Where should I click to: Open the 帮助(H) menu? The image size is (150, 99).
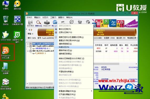tap(69, 17)
